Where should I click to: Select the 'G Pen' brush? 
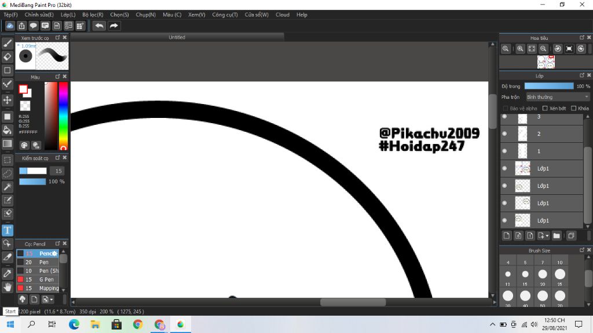tap(38, 279)
